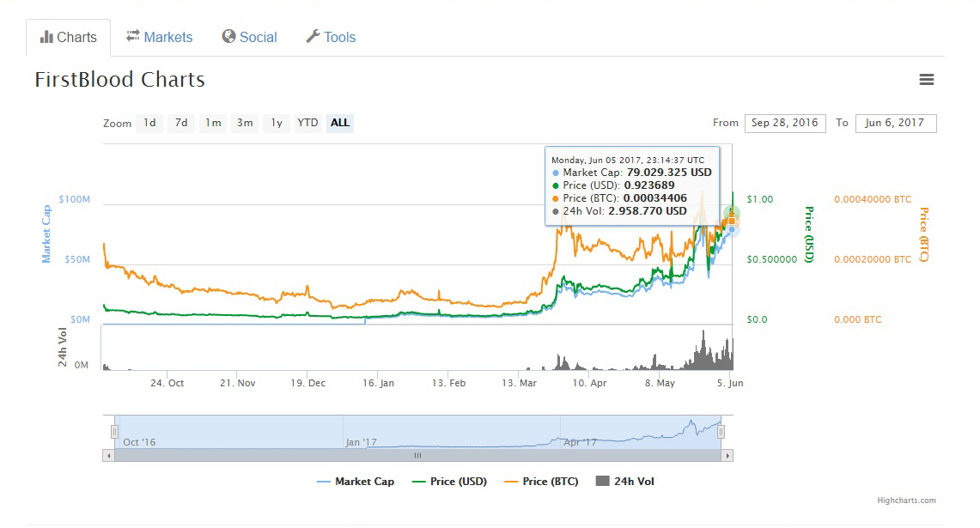
Task: Open the Markets tab
Action: [x=160, y=38]
